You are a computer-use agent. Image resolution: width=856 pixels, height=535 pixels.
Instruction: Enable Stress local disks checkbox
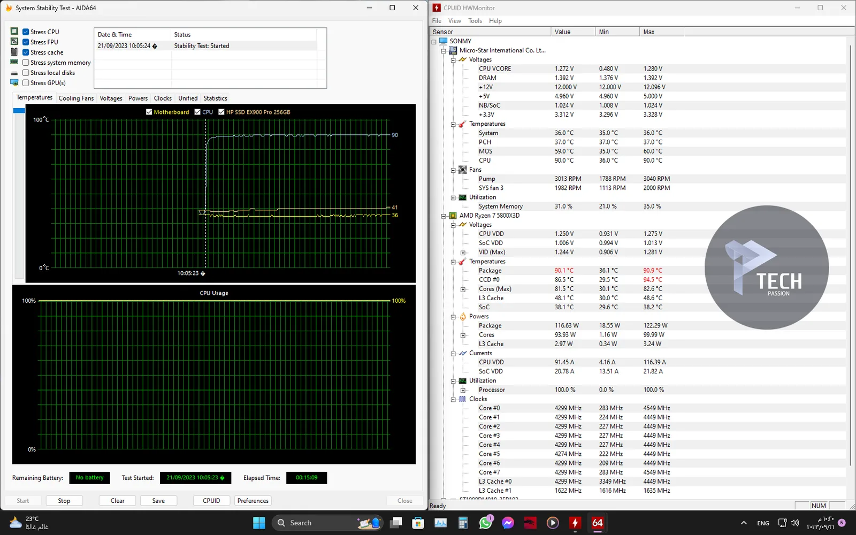(26, 72)
